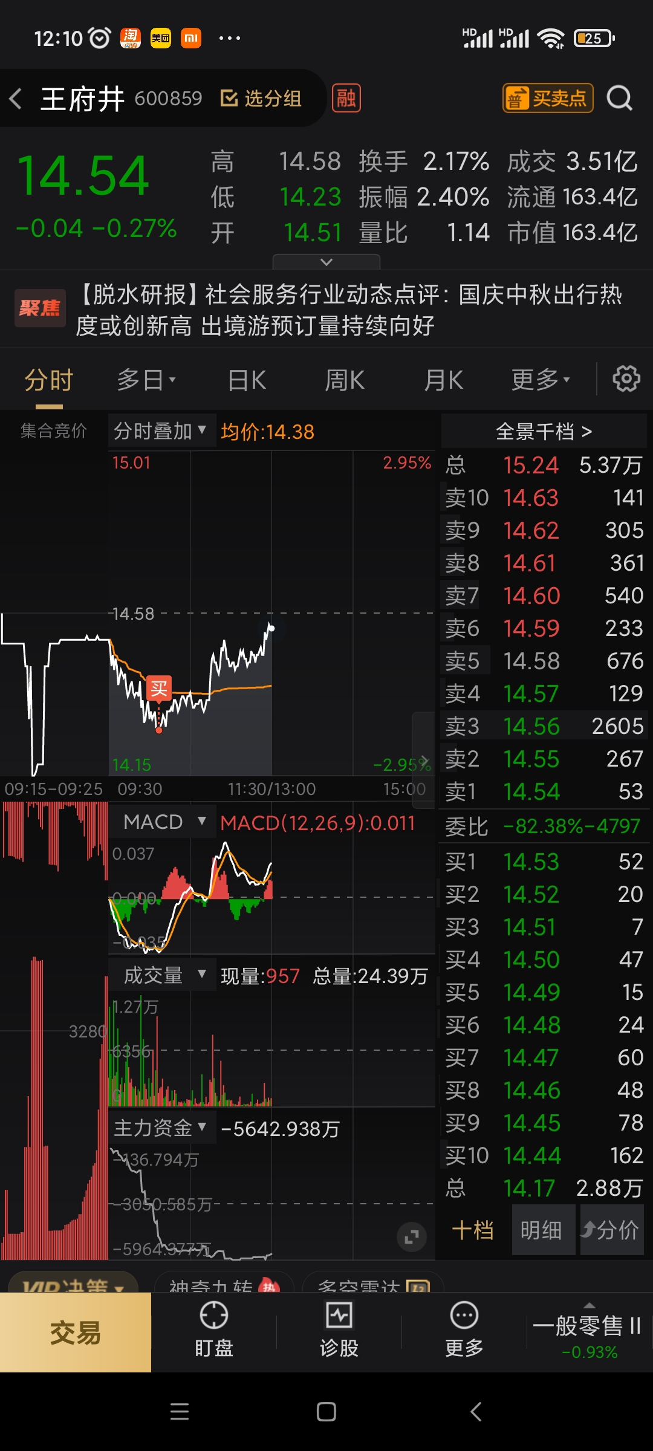653x1451 pixels.
Task: Select the 十档 ten-level tab
Action: tap(473, 1230)
